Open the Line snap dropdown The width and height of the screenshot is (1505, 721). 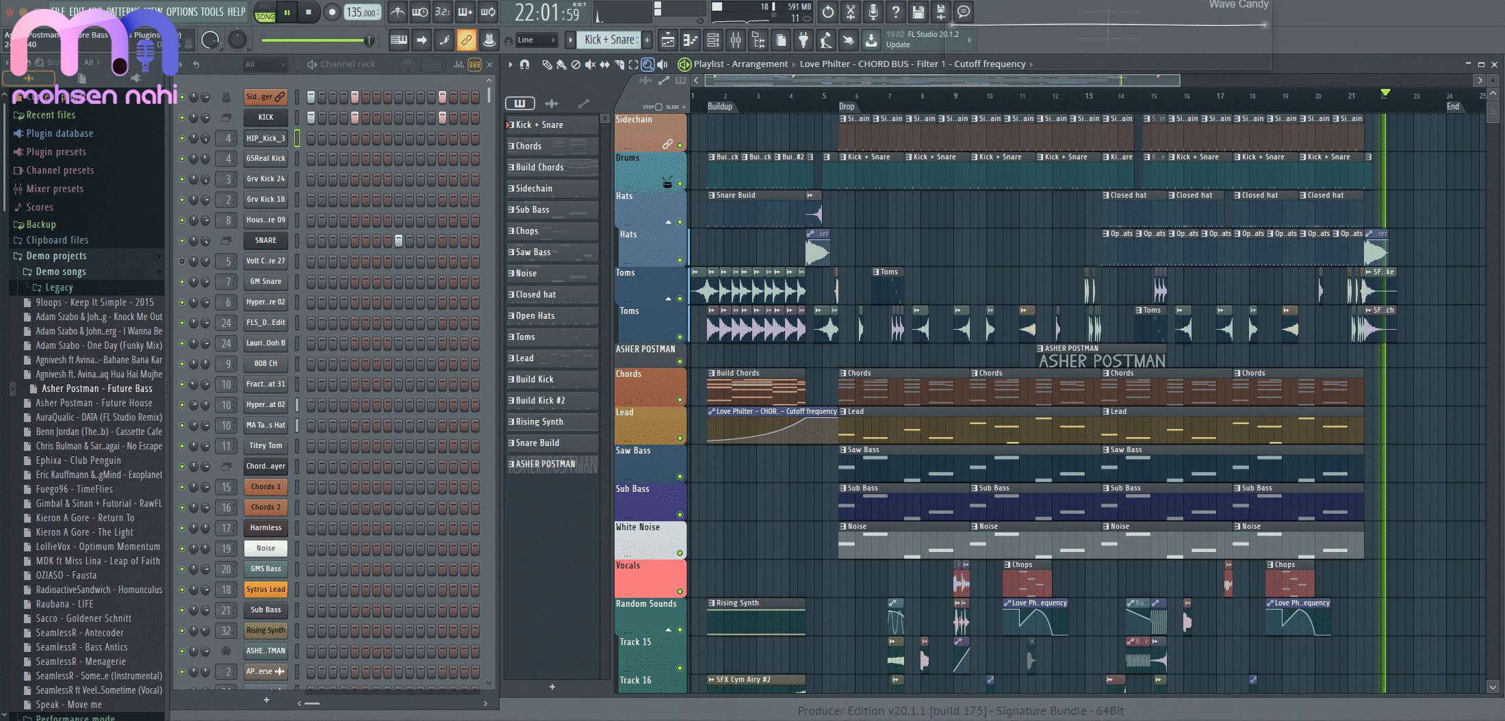click(x=536, y=40)
